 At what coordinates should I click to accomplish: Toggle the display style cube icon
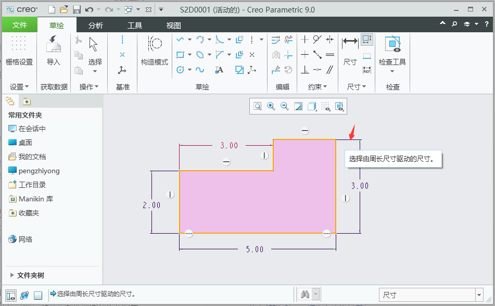(312, 107)
